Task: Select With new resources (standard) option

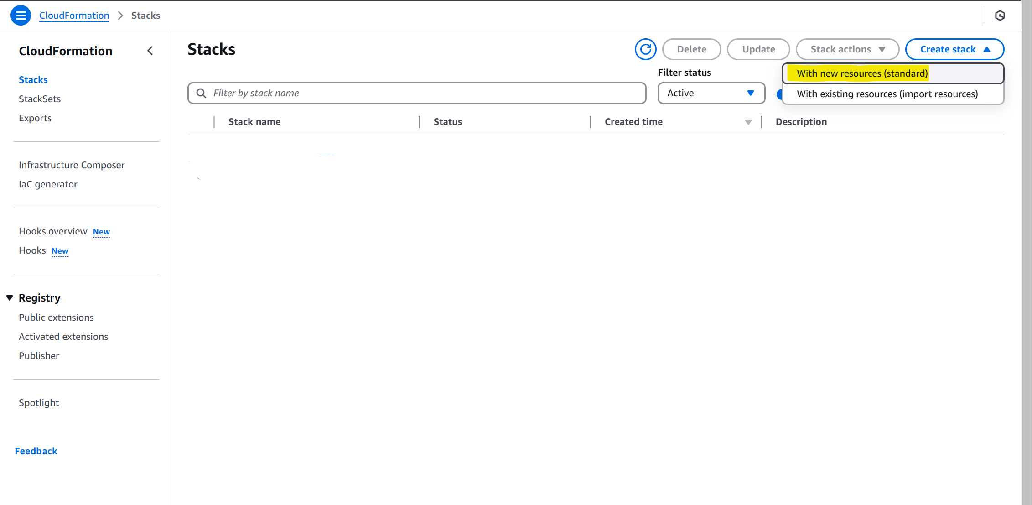Action: pos(862,73)
